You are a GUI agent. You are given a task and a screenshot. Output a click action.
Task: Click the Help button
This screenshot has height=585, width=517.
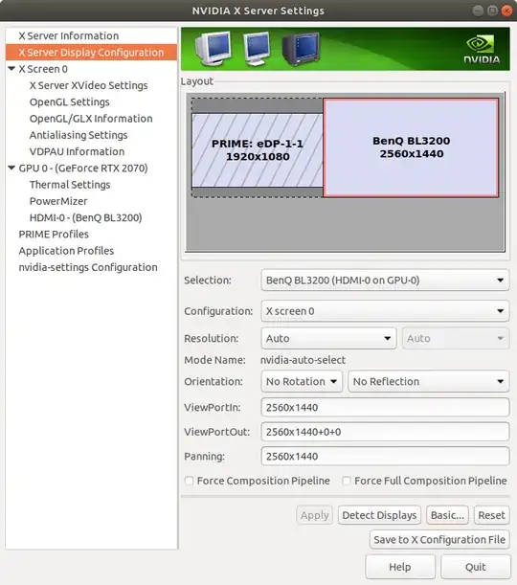(x=400, y=567)
